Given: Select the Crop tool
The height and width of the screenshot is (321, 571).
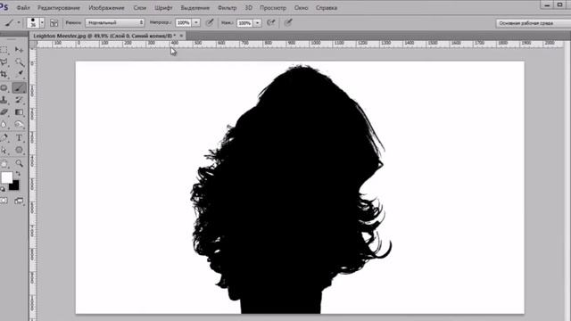Looking at the screenshot, I should click(x=4, y=74).
